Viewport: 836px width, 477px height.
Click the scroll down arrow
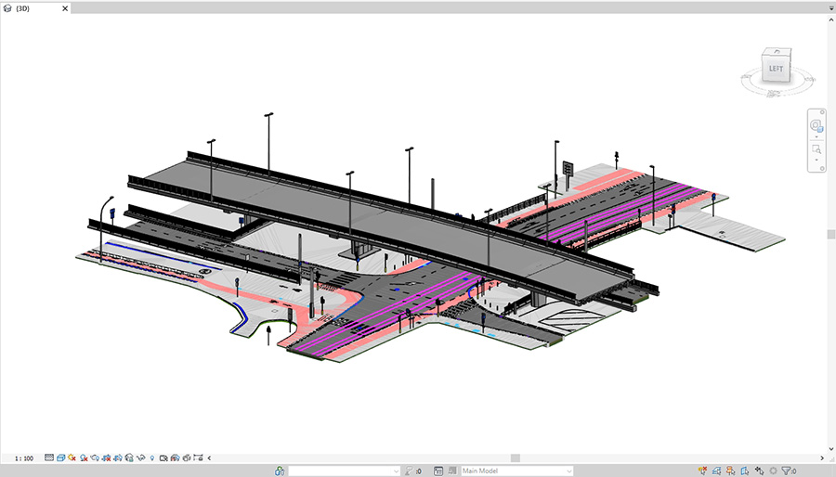pyautogui.click(x=831, y=449)
